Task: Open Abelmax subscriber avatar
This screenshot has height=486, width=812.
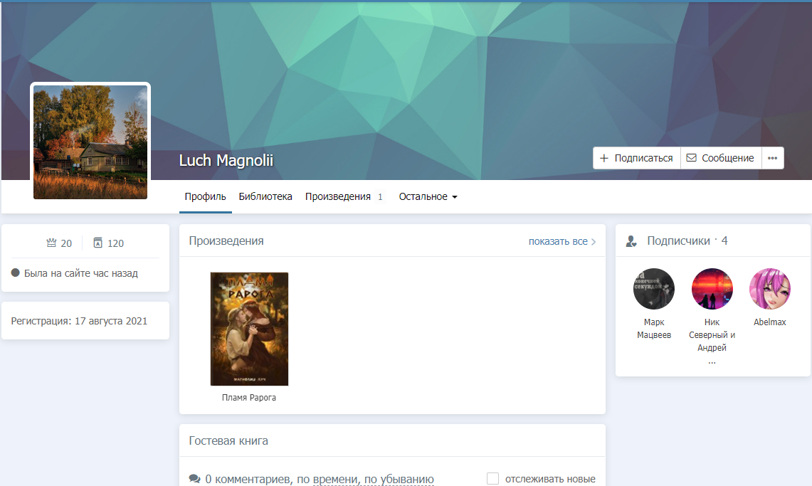Action: [769, 289]
